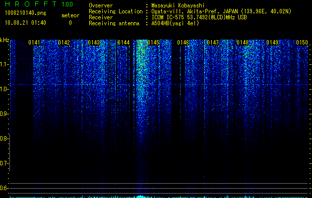Click the 0148 time marker

243,43
